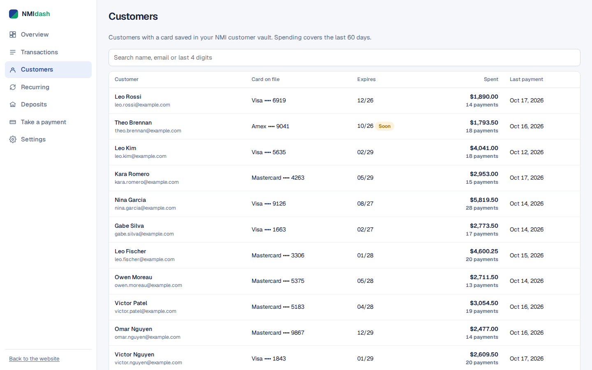Go to Transactions in sidebar

point(48,52)
